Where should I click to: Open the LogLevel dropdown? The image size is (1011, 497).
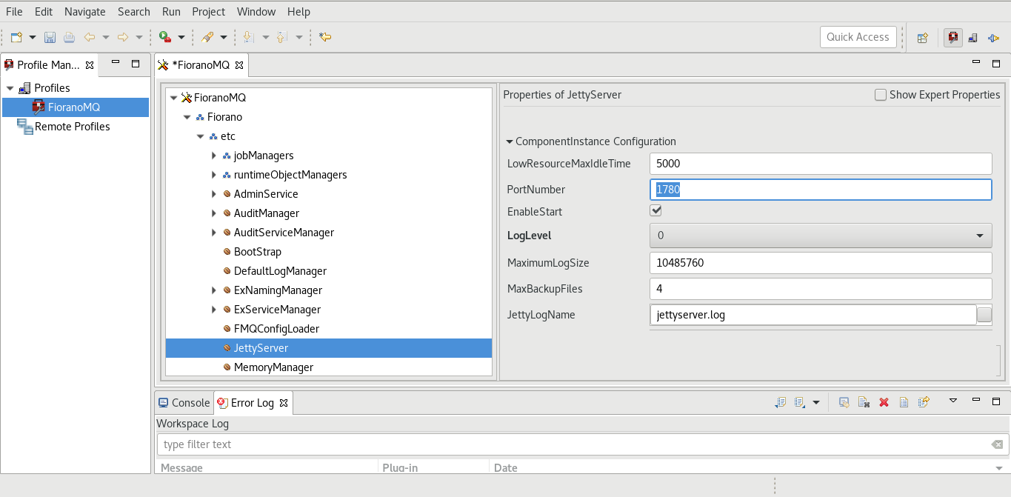pos(821,236)
